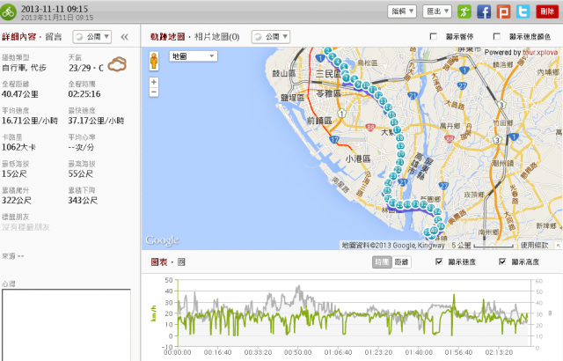Open the 編輯 edit dropdown

point(402,11)
